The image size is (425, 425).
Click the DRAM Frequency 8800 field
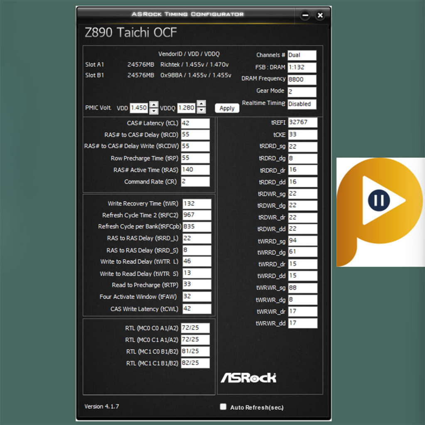(x=302, y=80)
